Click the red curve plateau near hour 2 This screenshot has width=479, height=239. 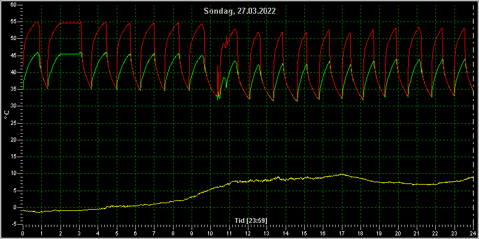[70, 23]
